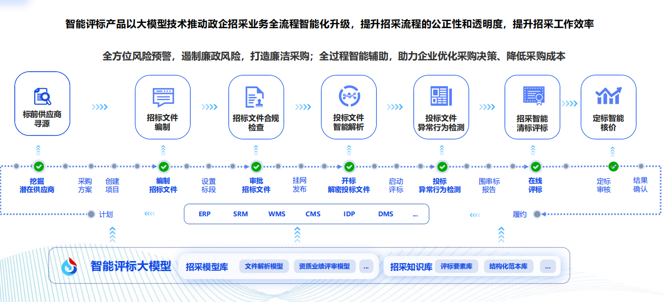Expand the ellipsis chip after 结构化范本库
Screen dimensions: 665x302
(x=548, y=266)
